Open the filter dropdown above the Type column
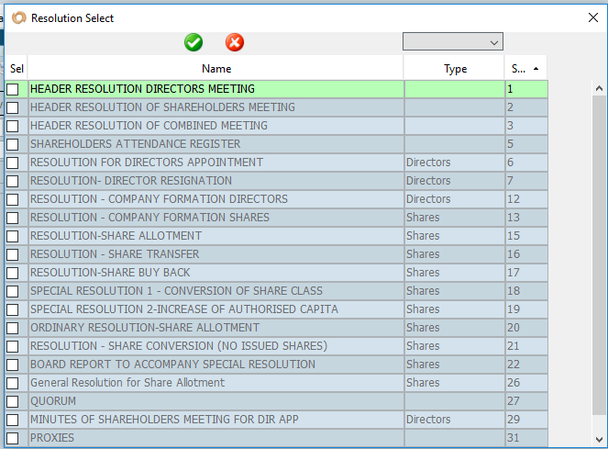608x449 pixels. click(453, 42)
